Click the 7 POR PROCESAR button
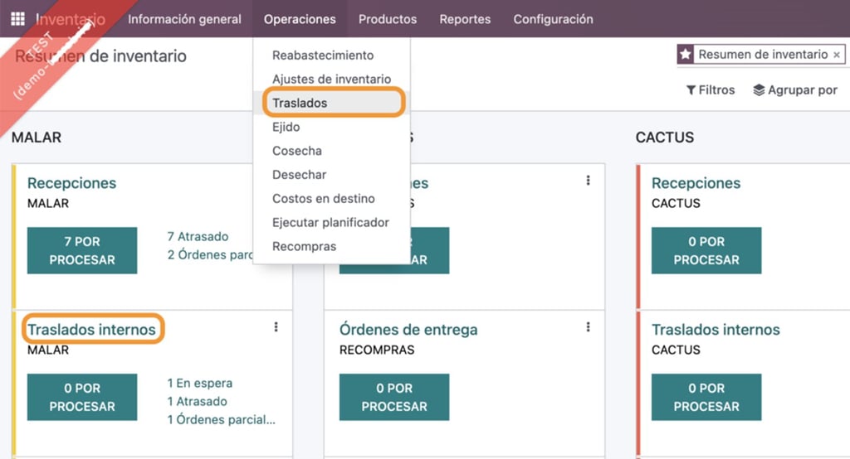Screen dimensions: 850x459 pyautogui.click(x=82, y=250)
